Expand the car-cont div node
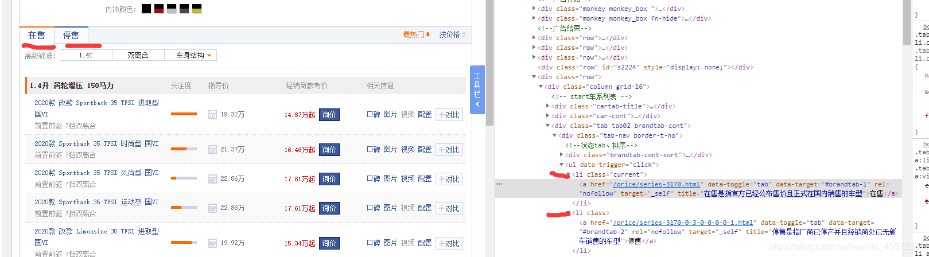This screenshot has height=257, width=929. (x=547, y=116)
